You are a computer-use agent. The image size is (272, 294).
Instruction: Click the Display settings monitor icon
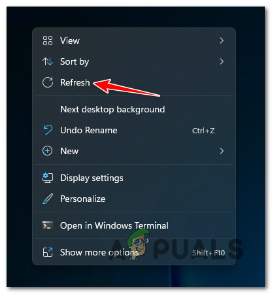48,178
